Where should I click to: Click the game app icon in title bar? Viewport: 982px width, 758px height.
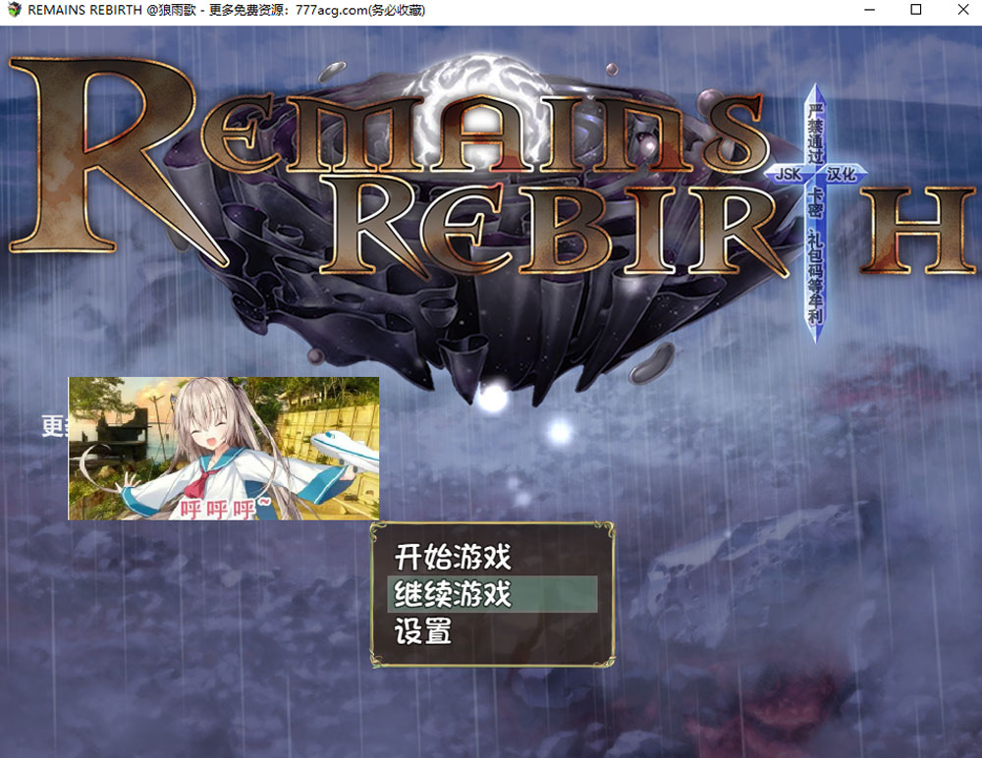click(14, 10)
